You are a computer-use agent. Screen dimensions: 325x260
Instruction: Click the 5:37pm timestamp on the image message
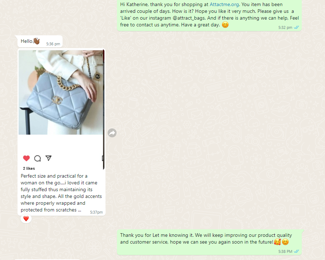97,212
